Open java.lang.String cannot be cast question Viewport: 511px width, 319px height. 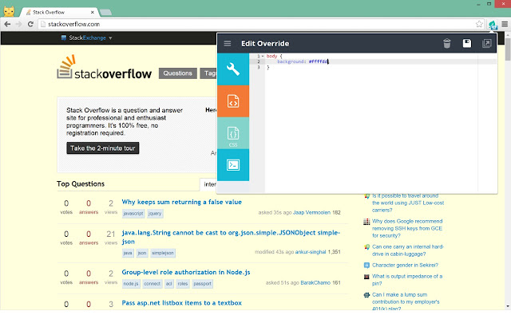pyautogui.click(x=231, y=237)
